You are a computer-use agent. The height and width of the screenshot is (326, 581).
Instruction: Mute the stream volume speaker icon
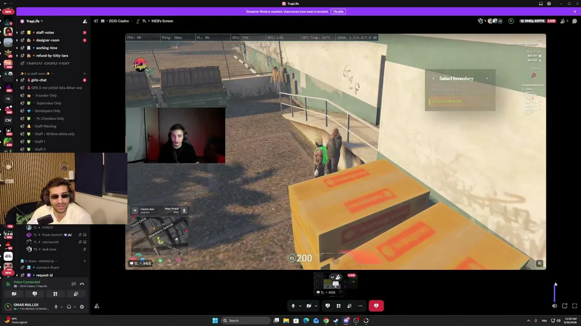click(x=555, y=306)
